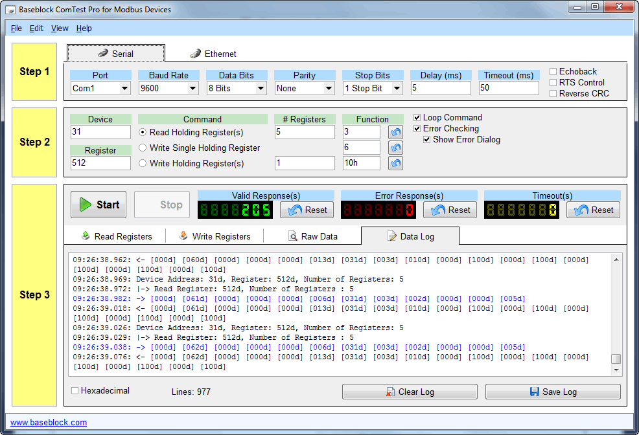The image size is (639, 435).
Task: Click the Timeout (ms) input field
Action: click(x=509, y=88)
